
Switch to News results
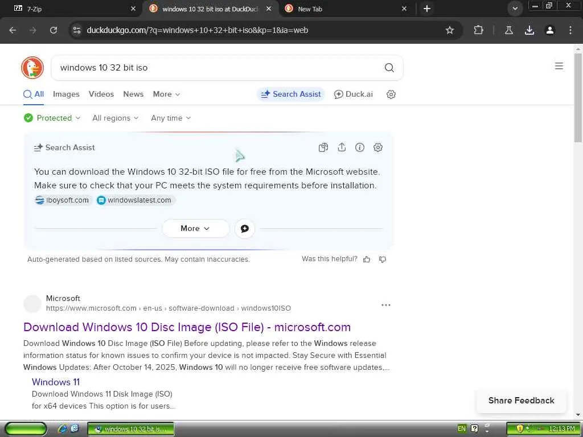[x=133, y=94]
